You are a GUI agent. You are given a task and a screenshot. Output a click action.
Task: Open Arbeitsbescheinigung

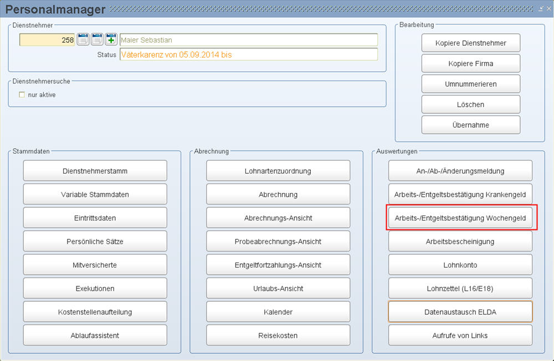coord(460,242)
